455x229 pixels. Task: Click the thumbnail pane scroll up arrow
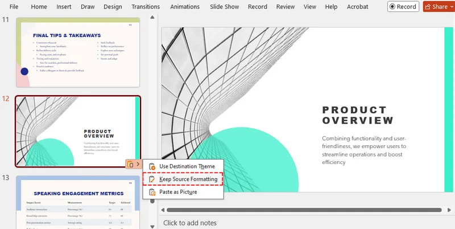coord(152,18)
